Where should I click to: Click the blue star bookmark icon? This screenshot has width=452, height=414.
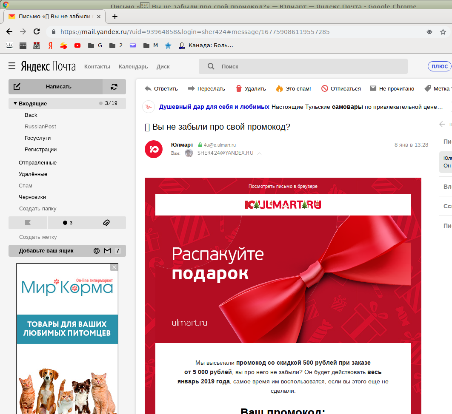tap(168, 45)
